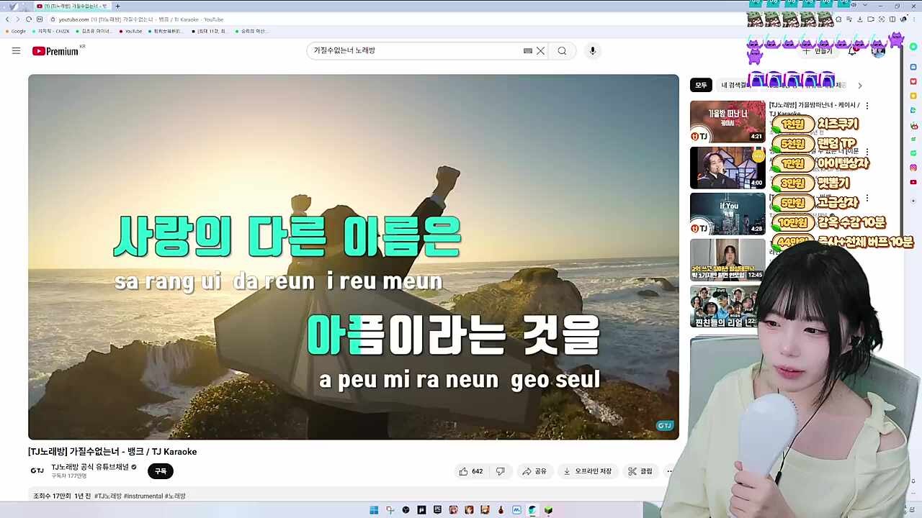Screen dimensions: 922x518
Task: Create a clip with 클립 button
Action: [x=640, y=471]
